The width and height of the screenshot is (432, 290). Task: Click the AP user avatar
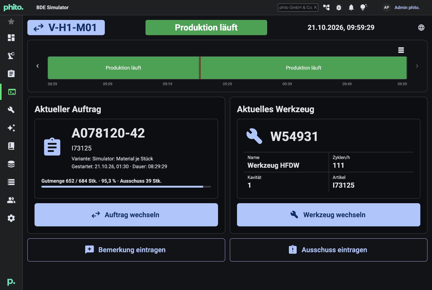[x=387, y=7]
